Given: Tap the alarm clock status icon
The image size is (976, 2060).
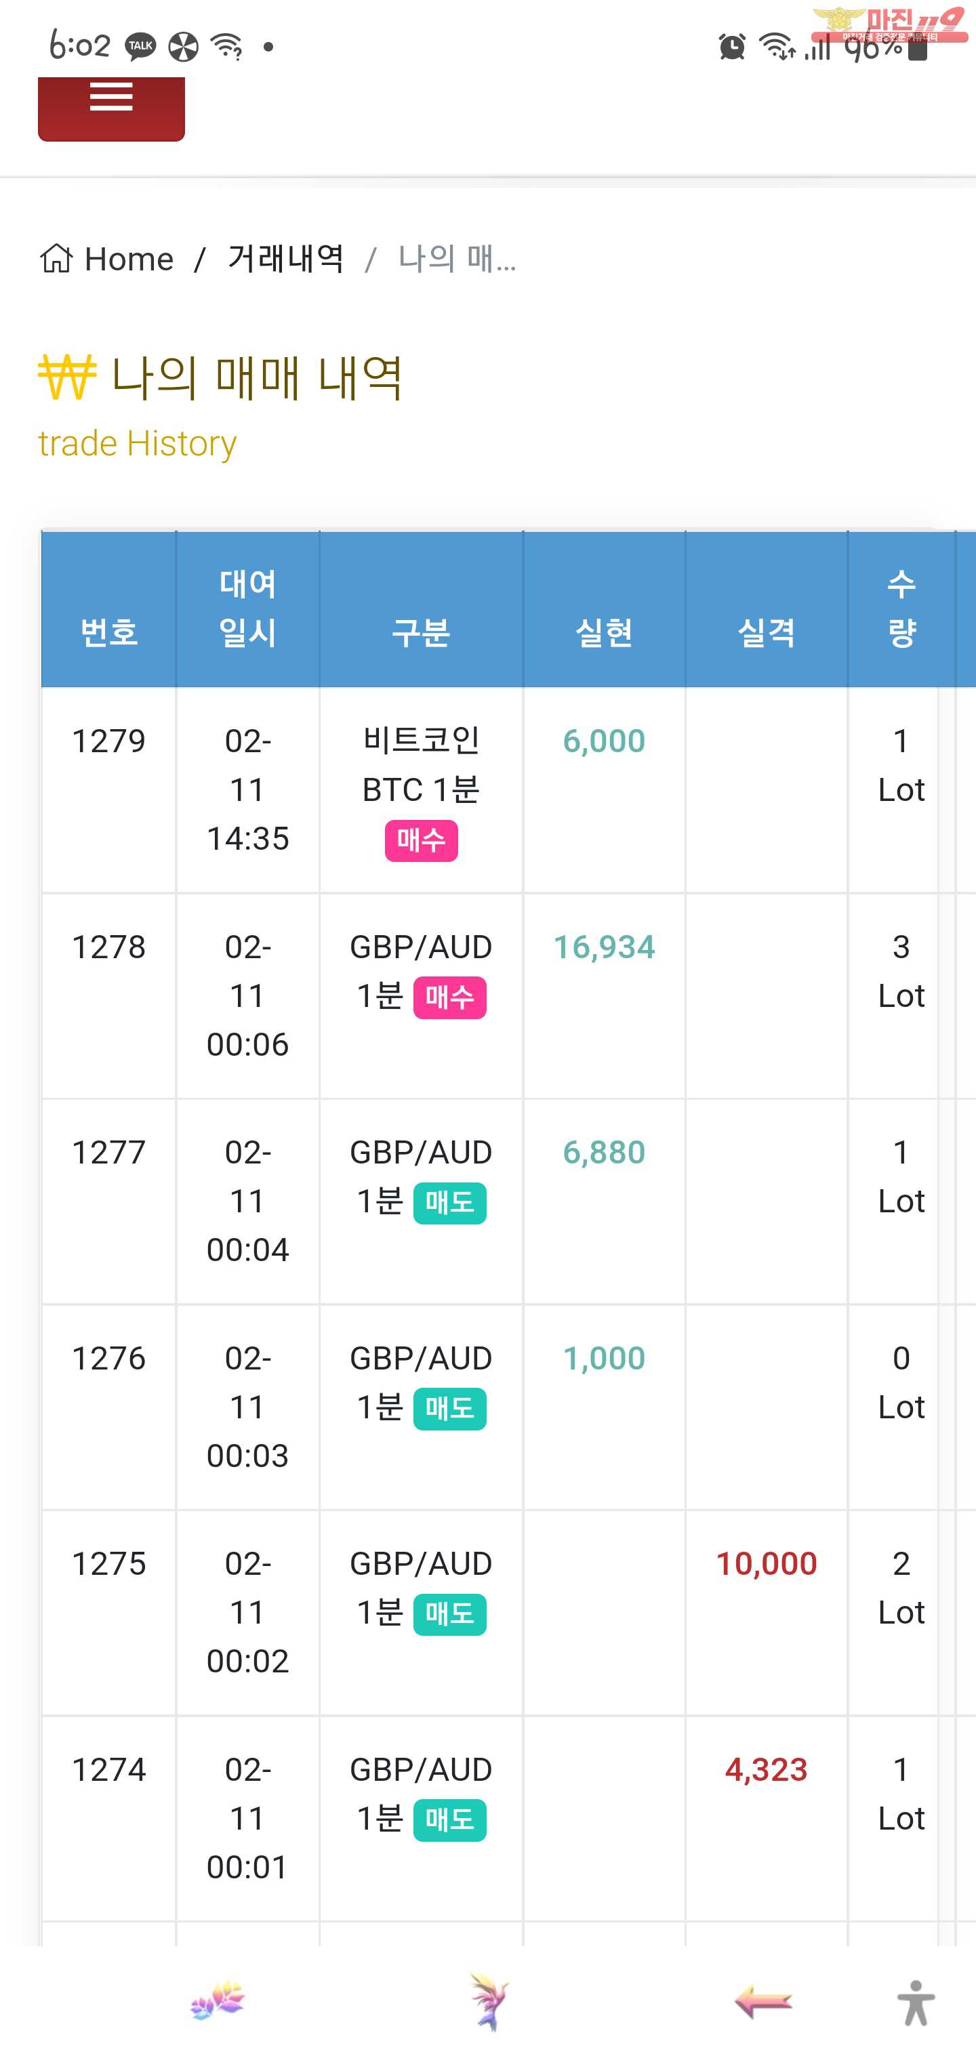Looking at the screenshot, I should [x=731, y=47].
